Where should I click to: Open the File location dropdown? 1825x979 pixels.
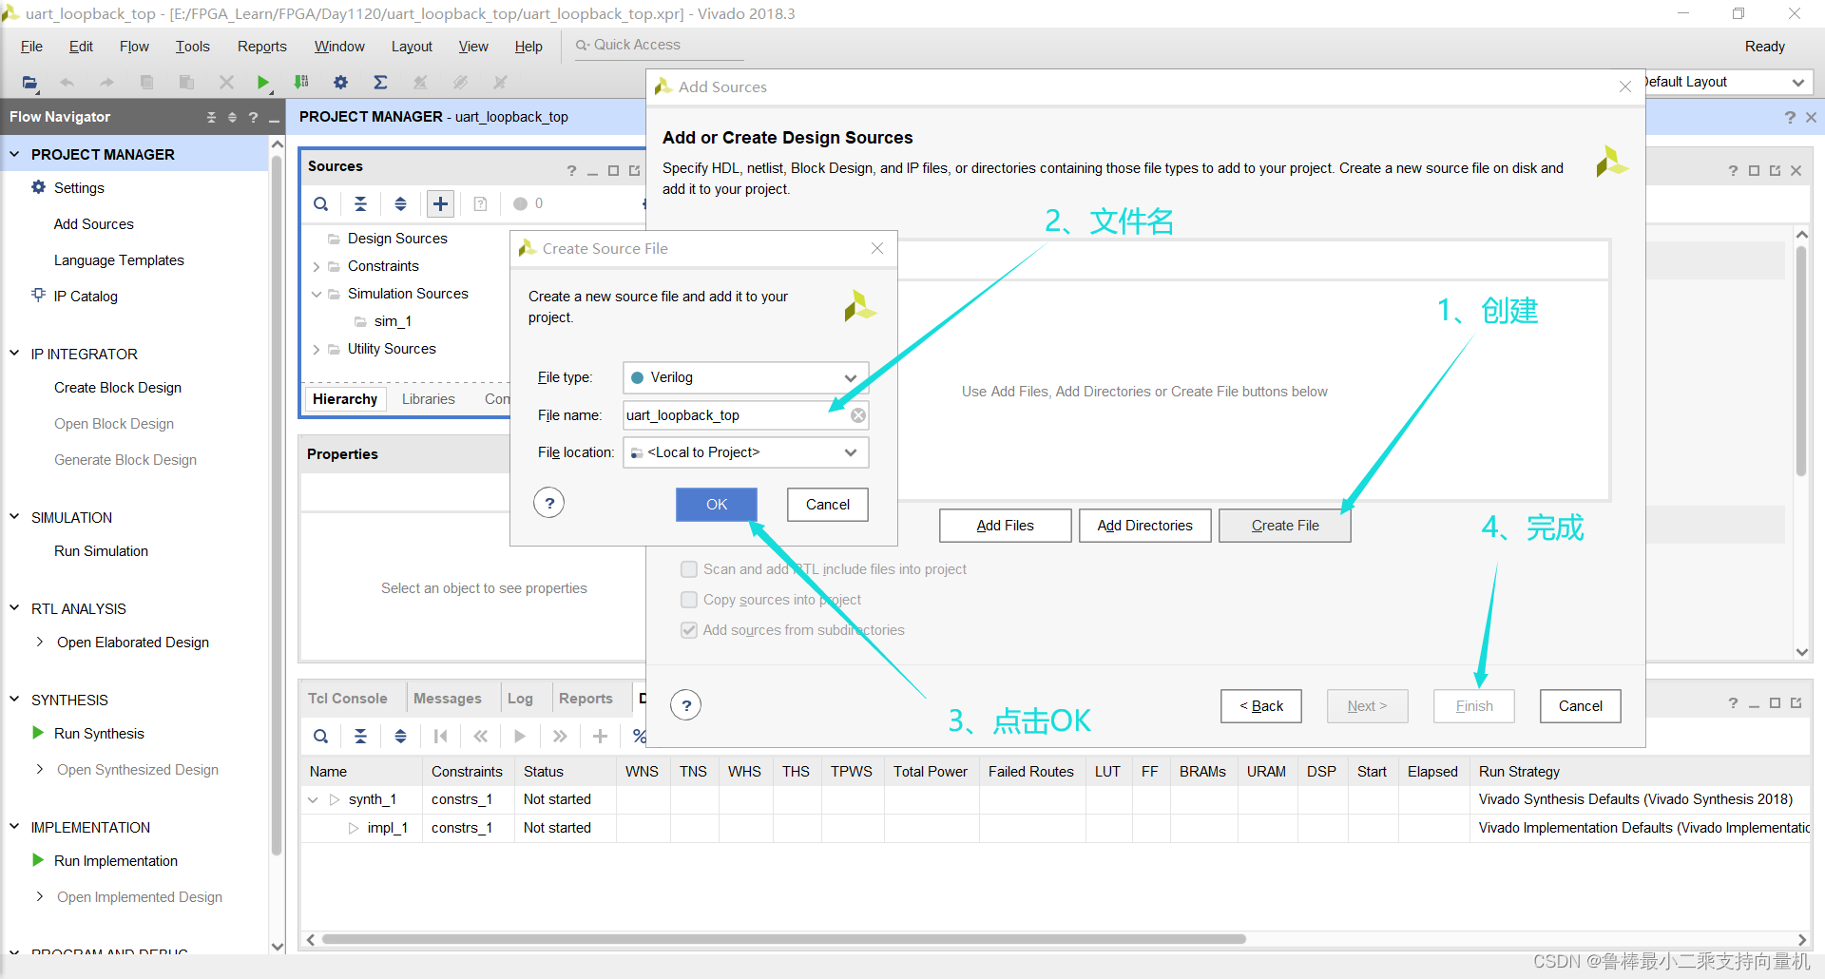(x=745, y=452)
